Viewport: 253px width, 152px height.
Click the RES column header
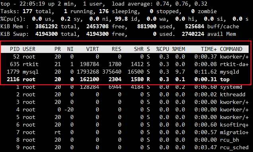pos(116,49)
